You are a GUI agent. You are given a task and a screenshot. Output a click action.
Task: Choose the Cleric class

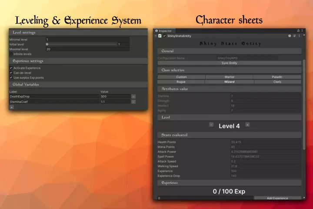[277, 82]
